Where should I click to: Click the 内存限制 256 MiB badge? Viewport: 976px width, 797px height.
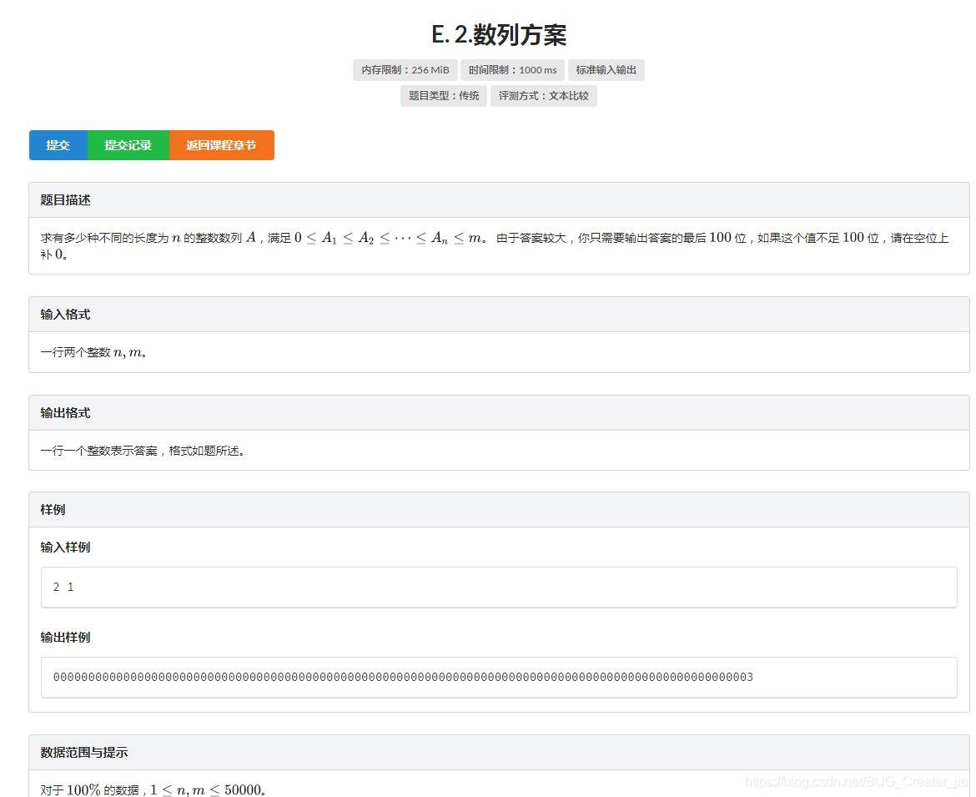click(405, 70)
